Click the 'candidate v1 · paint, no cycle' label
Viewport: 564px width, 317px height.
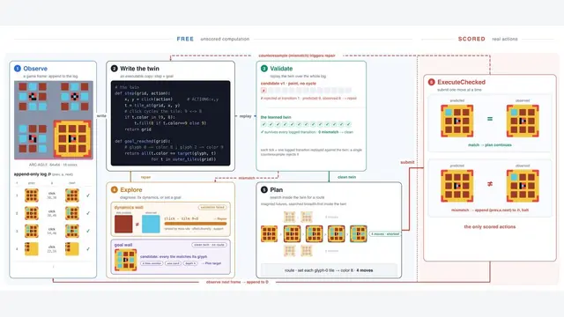tap(288, 84)
